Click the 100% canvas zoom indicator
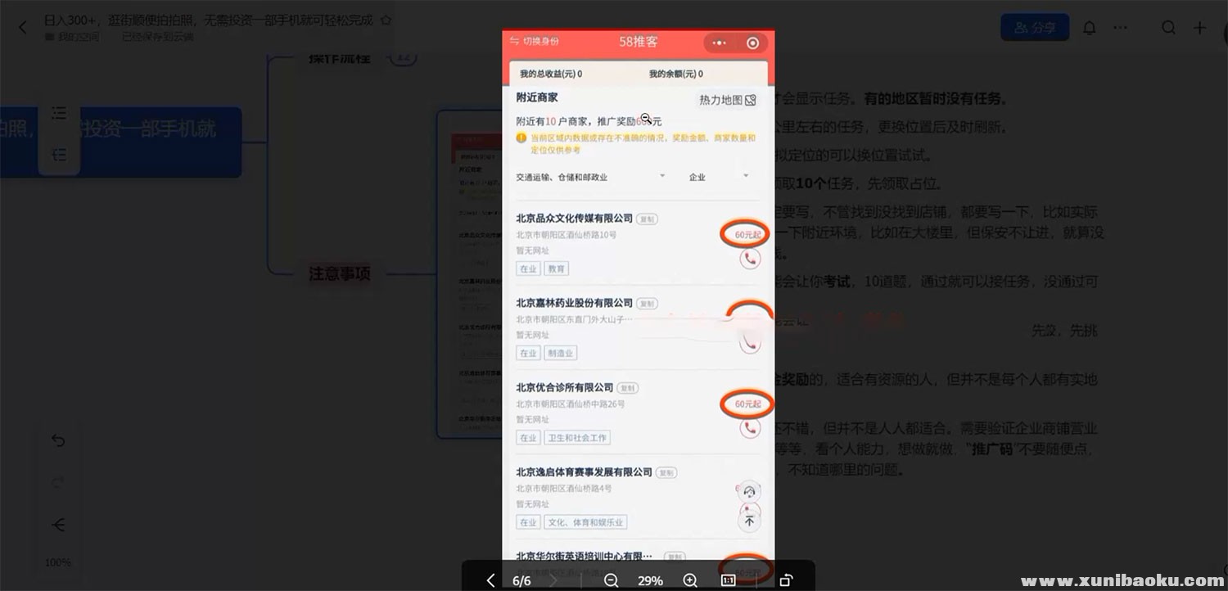Viewport: 1228px width, 591px height. point(57,562)
